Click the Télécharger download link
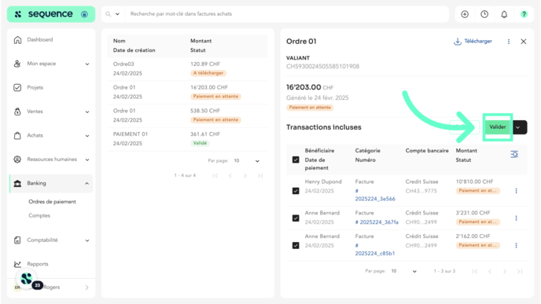Viewport: 541px width, 304px height. click(473, 42)
